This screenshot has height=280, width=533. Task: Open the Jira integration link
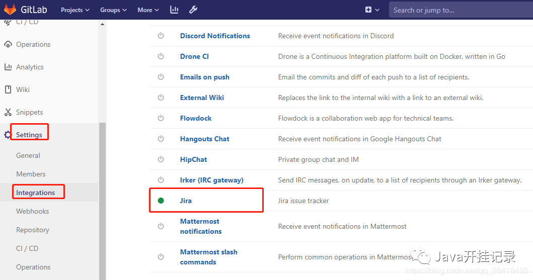(186, 201)
